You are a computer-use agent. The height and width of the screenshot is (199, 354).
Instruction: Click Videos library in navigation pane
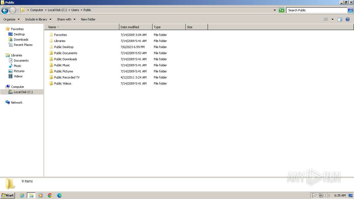[18, 76]
